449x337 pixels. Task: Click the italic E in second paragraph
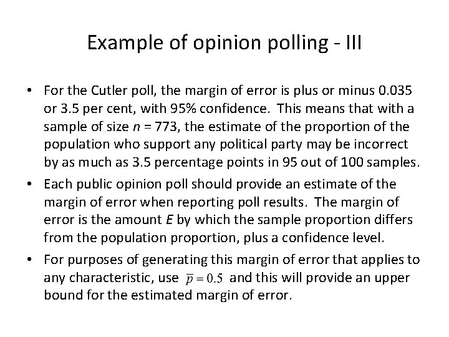[169, 220]
